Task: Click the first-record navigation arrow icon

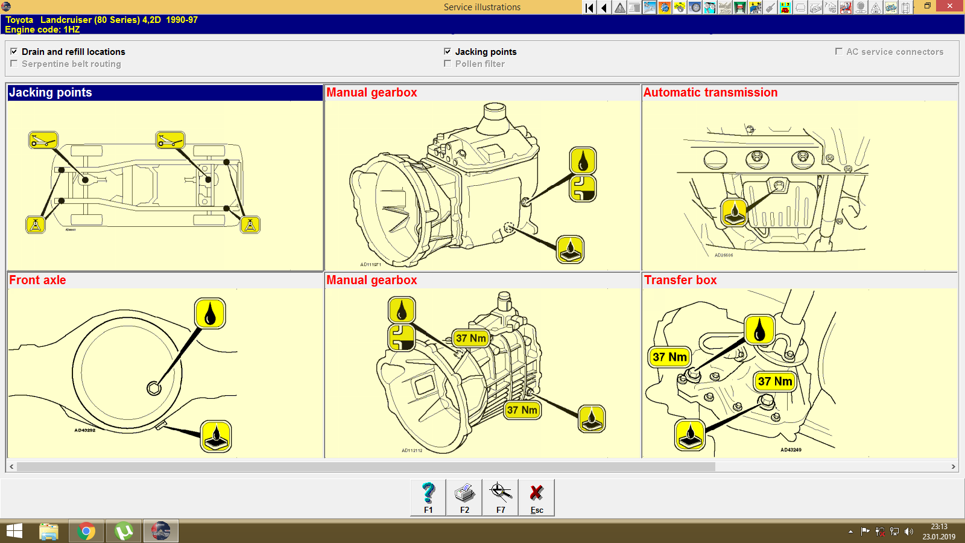Action: pyautogui.click(x=589, y=7)
